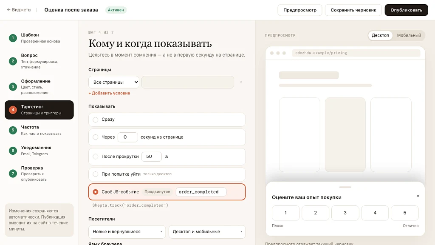Image resolution: width=435 pixels, height=245 pixels.
Task: Click the Shepta.track code snippet
Action: pos(130,205)
